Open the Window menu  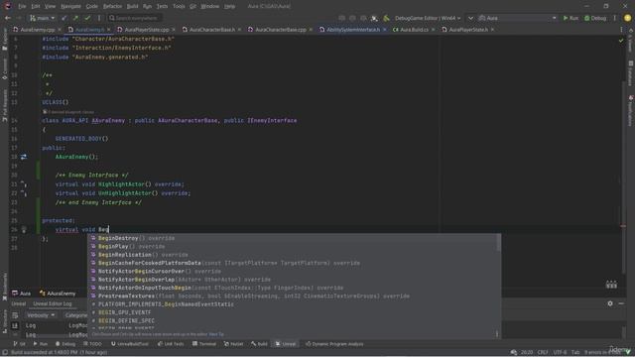click(209, 6)
